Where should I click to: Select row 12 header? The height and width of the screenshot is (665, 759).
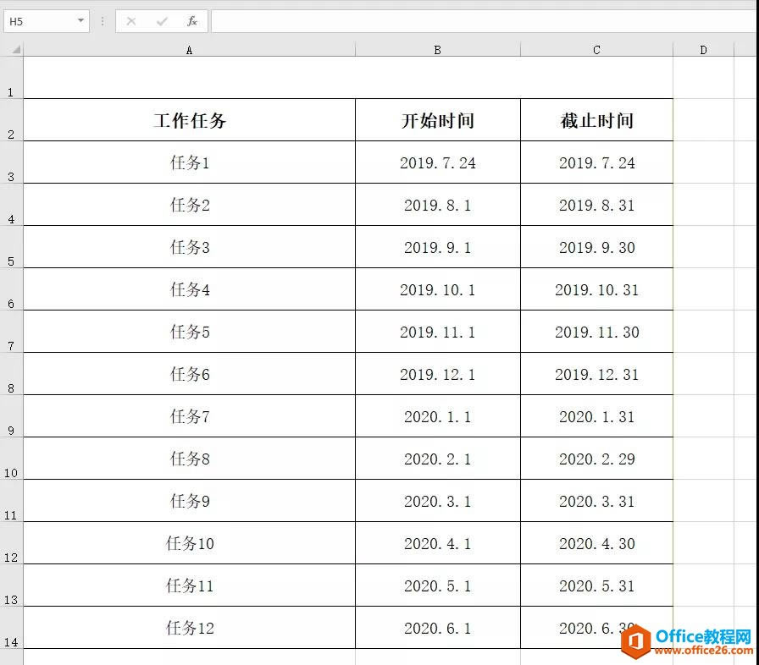tap(11, 542)
